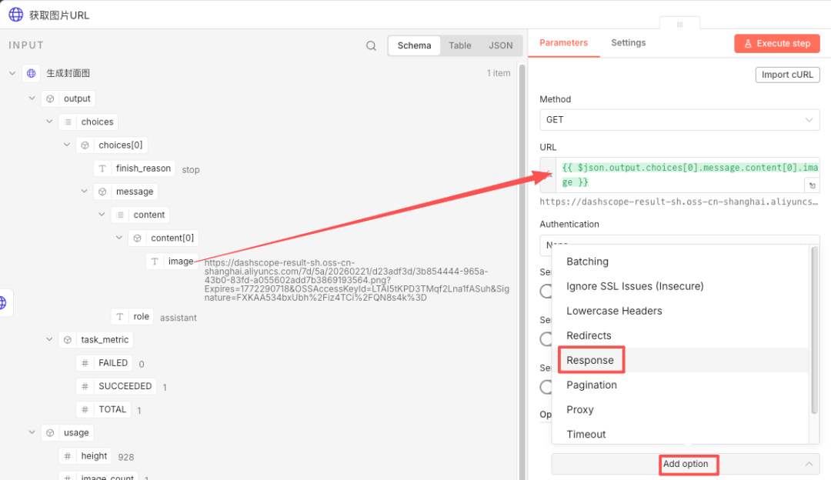Click the Import cURL button
The width and height of the screenshot is (831, 480).
pyautogui.click(x=787, y=75)
